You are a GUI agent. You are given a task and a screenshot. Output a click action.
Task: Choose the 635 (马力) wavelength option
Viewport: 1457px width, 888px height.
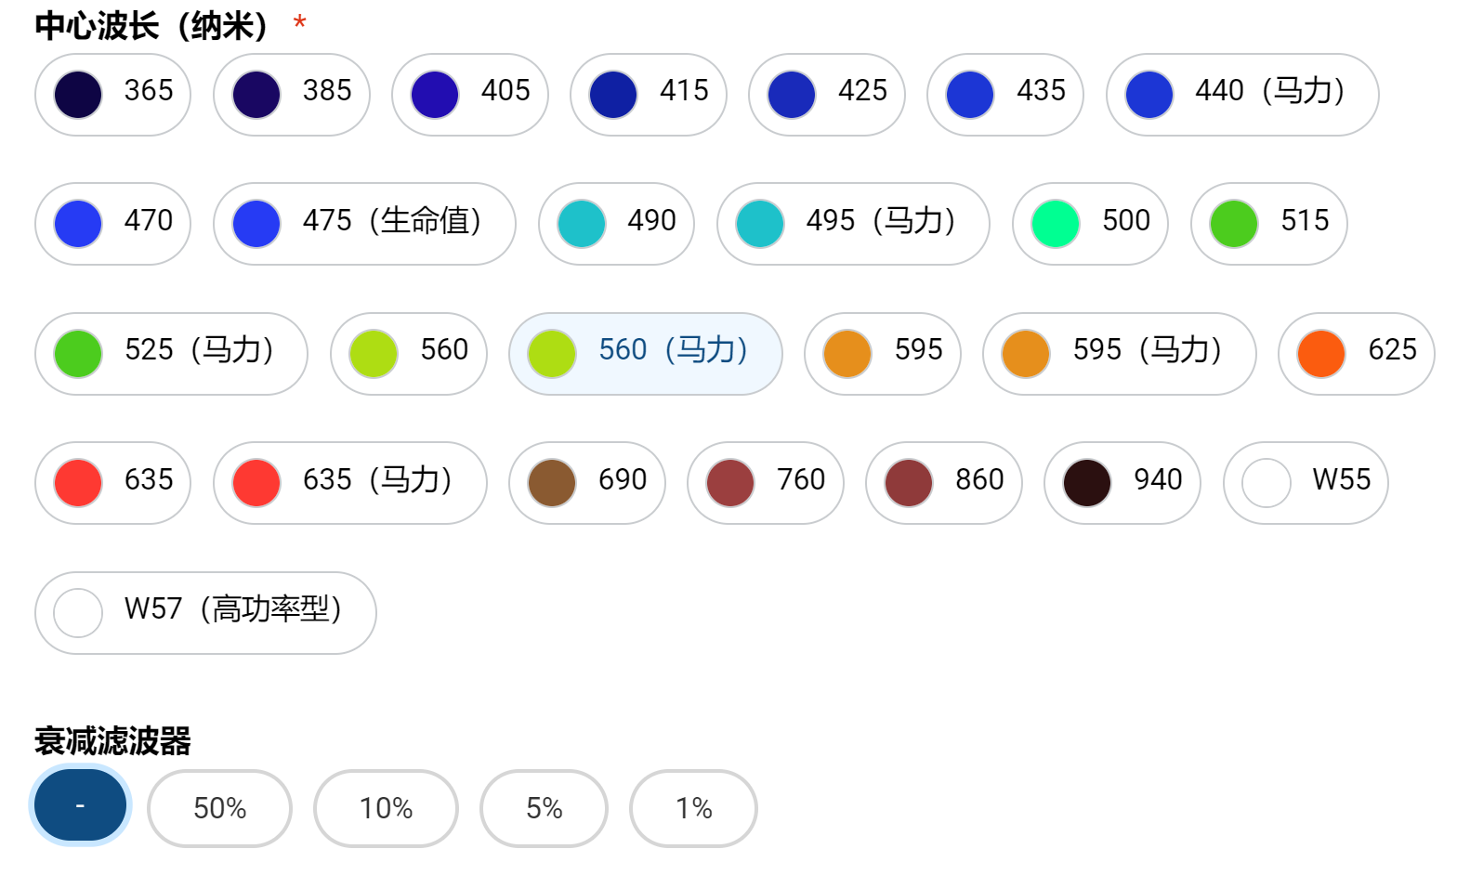pos(349,483)
